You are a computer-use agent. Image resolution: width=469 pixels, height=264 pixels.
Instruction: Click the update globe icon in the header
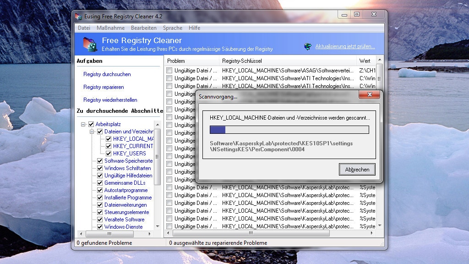coord(308,46)
